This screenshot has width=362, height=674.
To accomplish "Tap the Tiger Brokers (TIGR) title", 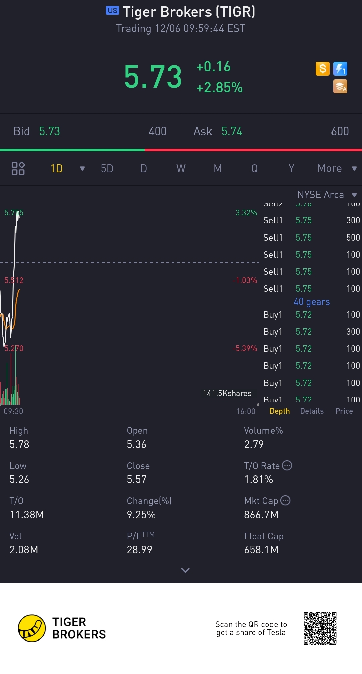I will (189, 12).
